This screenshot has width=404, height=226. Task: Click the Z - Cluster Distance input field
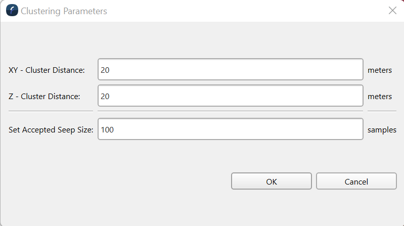tap(231, 96)
